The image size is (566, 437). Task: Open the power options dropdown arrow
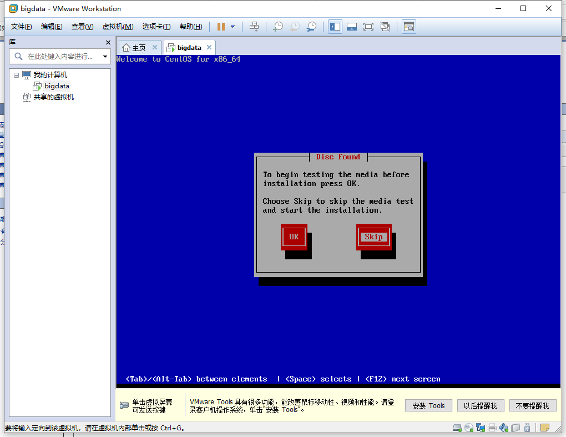pos(233,27)
